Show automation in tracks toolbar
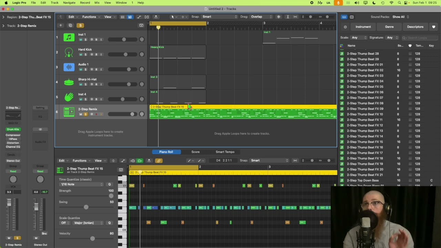Image resolution: width=441 pixels, height=248 pixels. 139,17
